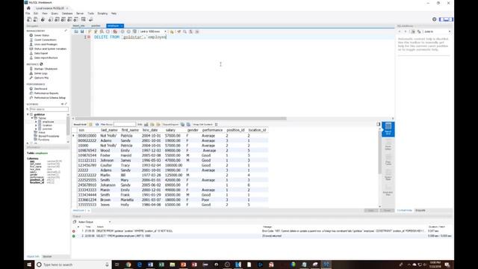The image size is (478, 269).
Task: Toggle the auto-commit mode icon
Action: point(134,31)
